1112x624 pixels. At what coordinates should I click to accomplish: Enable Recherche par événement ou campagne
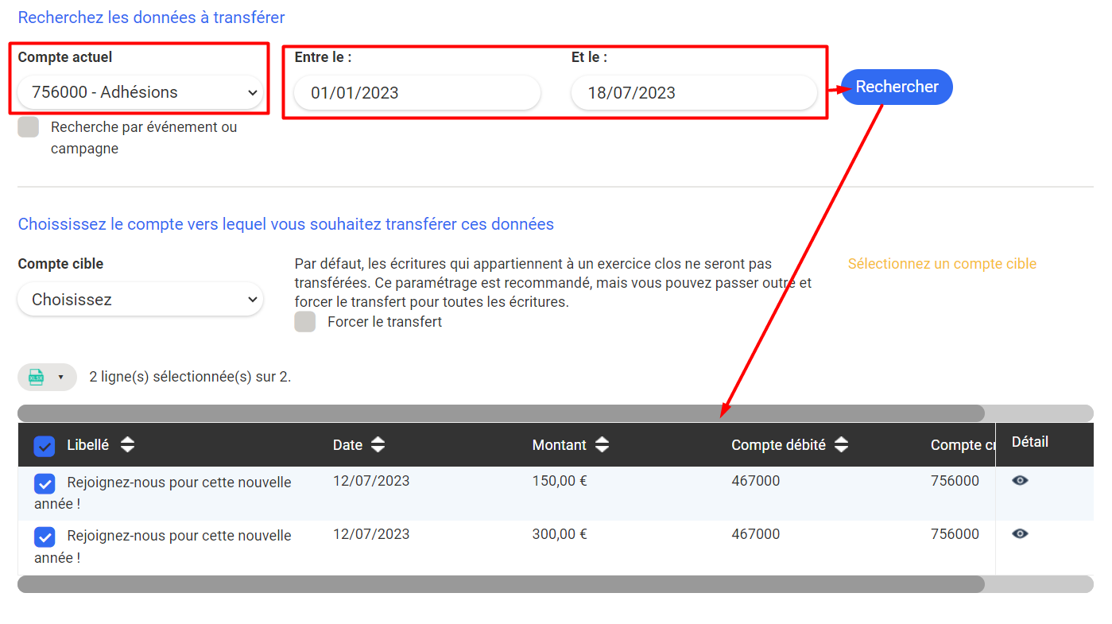pyautogui.click(x=29, y=127)
